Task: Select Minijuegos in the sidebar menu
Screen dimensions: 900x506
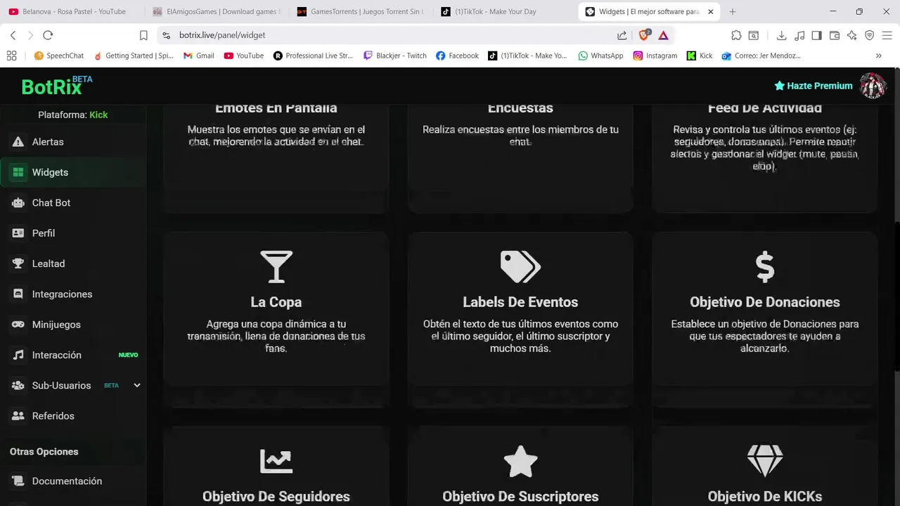Action: click(73, 325)
